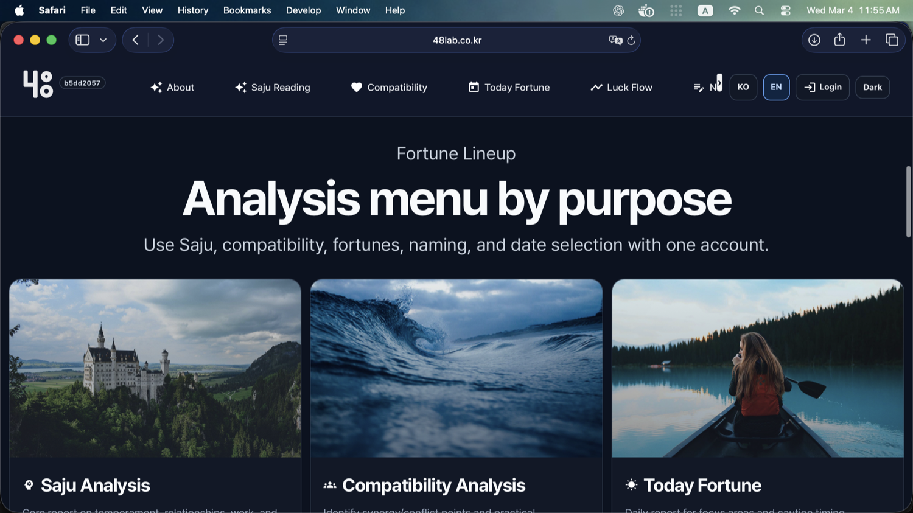Click the Share icon in Safari toolbar

pos(839,40)
